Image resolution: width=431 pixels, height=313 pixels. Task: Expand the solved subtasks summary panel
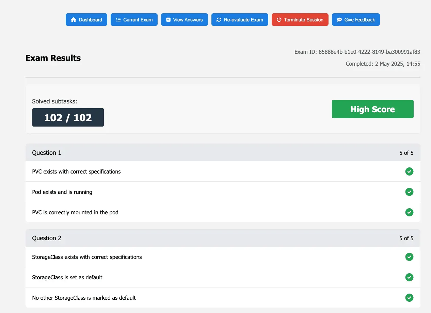point(223,109)
